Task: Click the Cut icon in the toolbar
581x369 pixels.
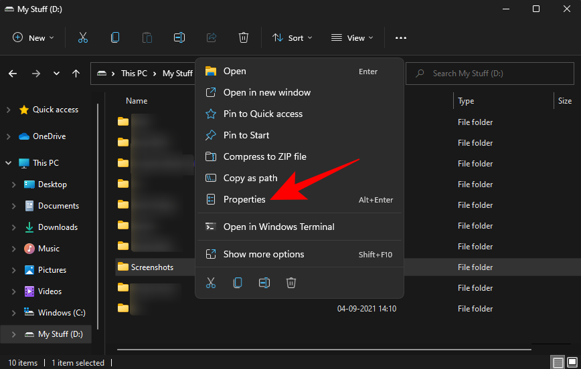Action: click(x=83, y=38)
